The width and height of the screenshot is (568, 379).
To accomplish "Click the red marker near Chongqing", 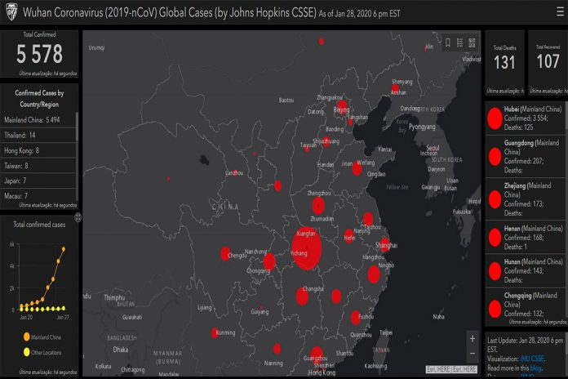I will pos(269,262).
